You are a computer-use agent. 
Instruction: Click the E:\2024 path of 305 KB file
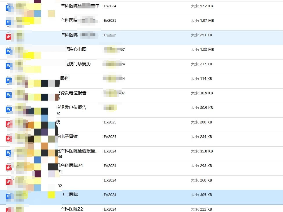(110, 195)
